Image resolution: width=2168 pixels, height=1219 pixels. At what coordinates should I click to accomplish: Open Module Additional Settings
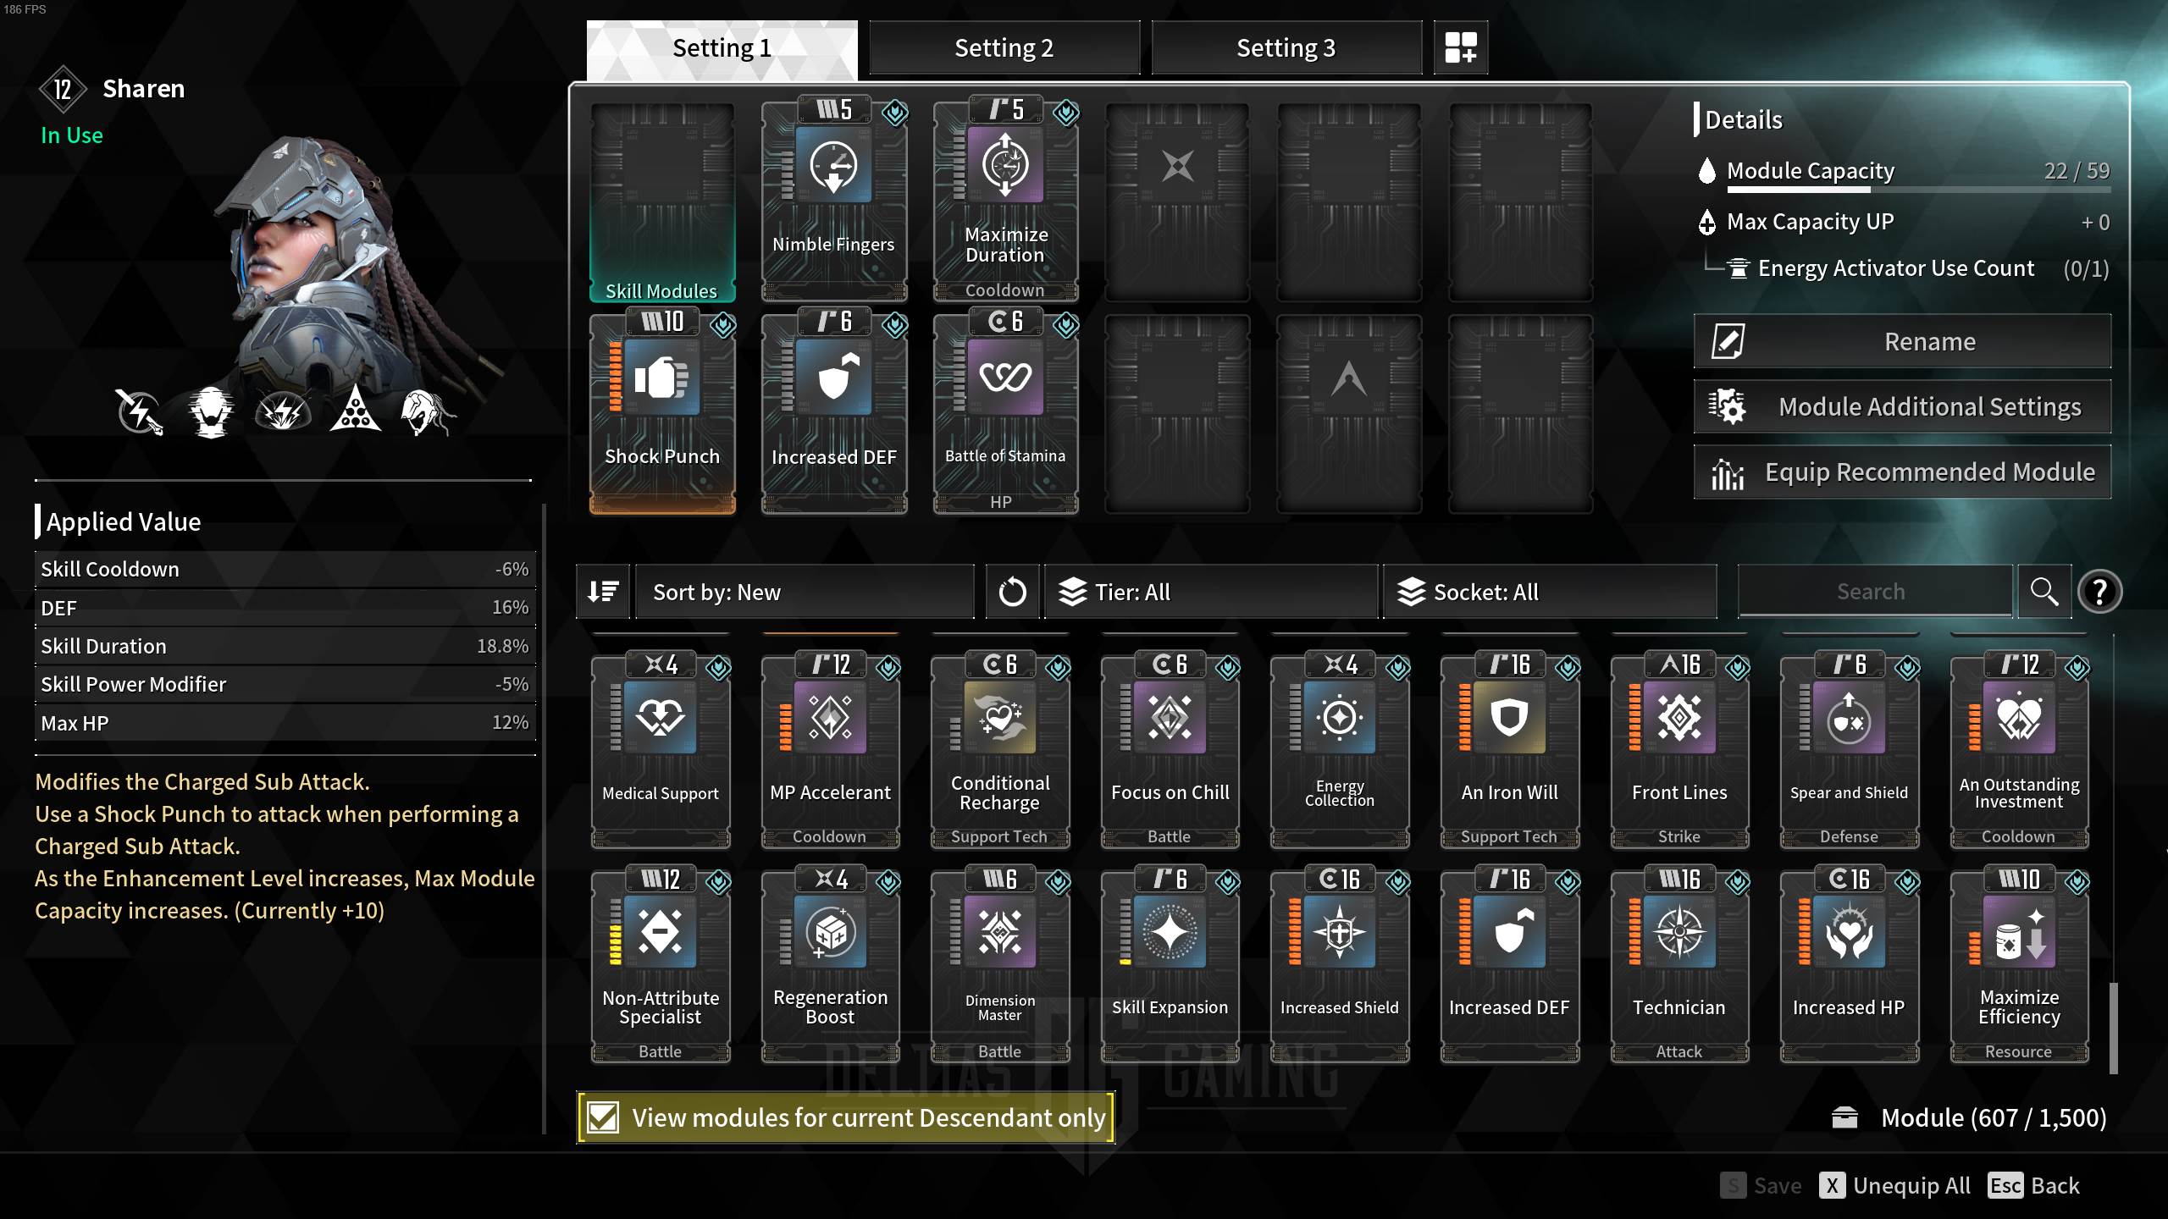pos(1902,407)
